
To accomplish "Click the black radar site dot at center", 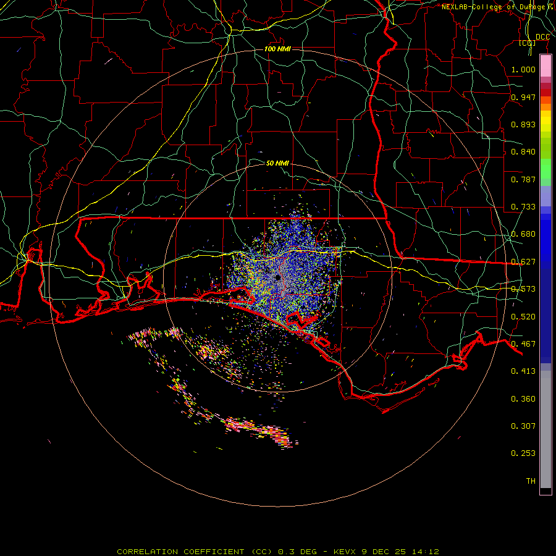I will click(x=277, y=277).
